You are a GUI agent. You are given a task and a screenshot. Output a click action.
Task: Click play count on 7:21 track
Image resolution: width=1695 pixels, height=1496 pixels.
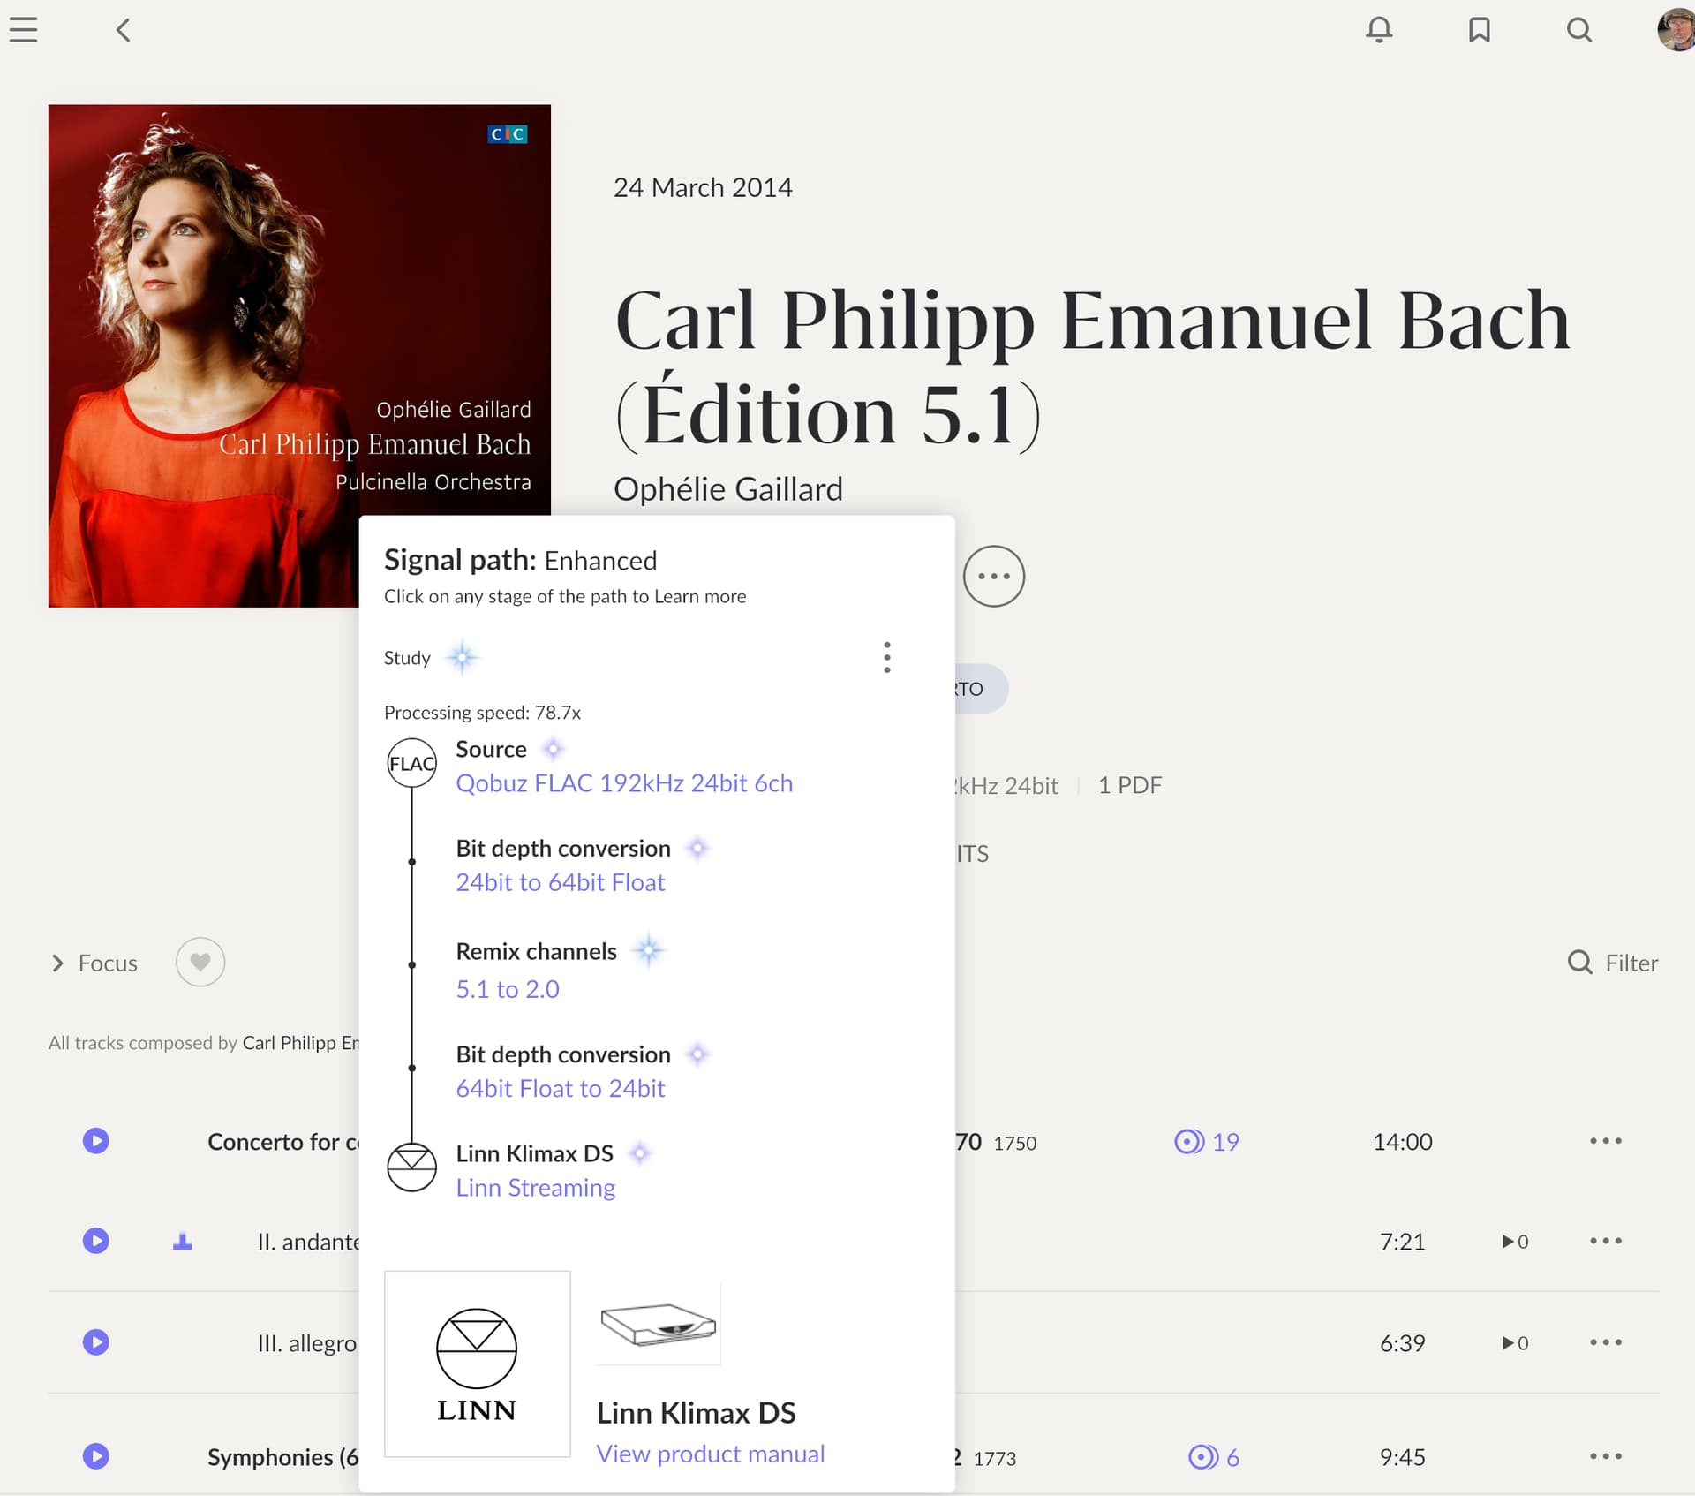coord(1516,1242)
